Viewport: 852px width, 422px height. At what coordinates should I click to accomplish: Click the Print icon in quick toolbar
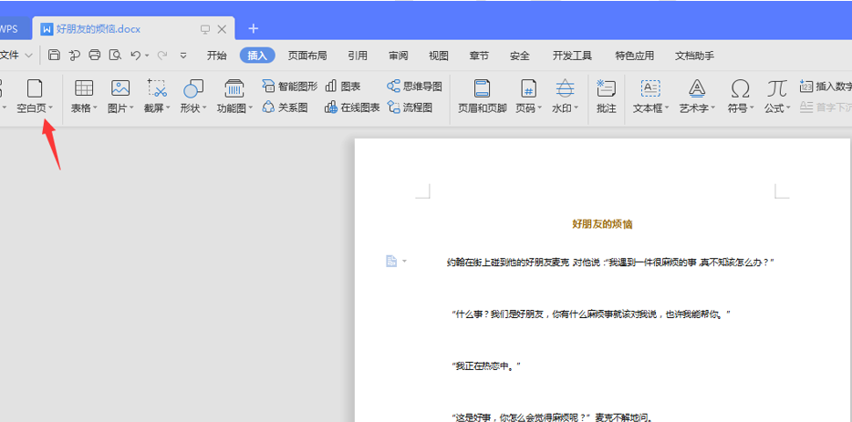95,55
